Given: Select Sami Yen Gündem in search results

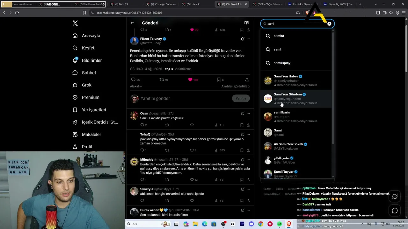Looking at the screenshot, I should 296,99.
